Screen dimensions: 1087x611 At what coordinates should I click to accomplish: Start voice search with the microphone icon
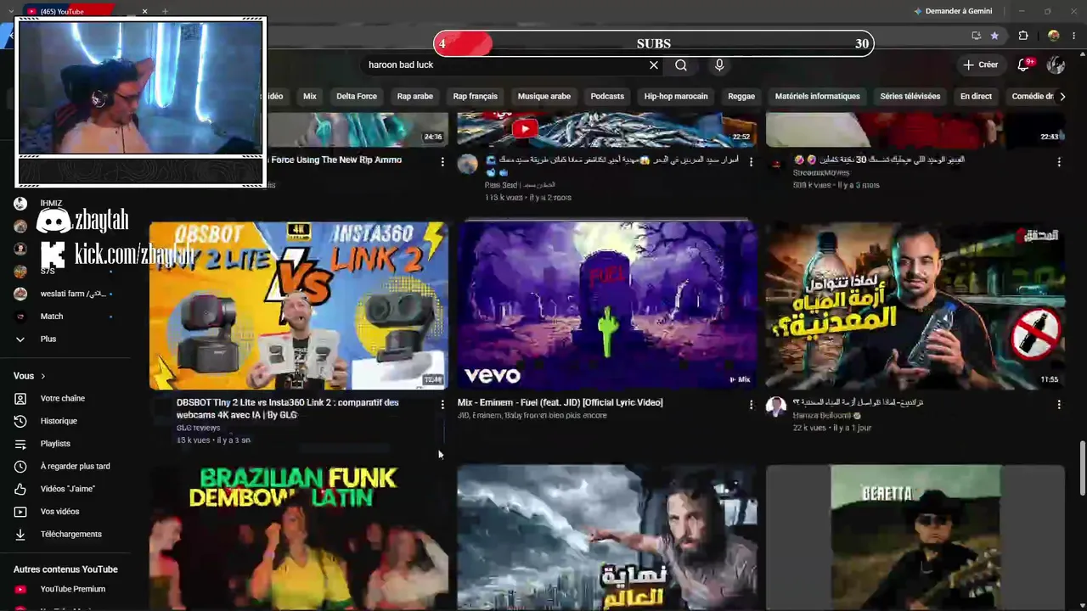pos(719,65)
